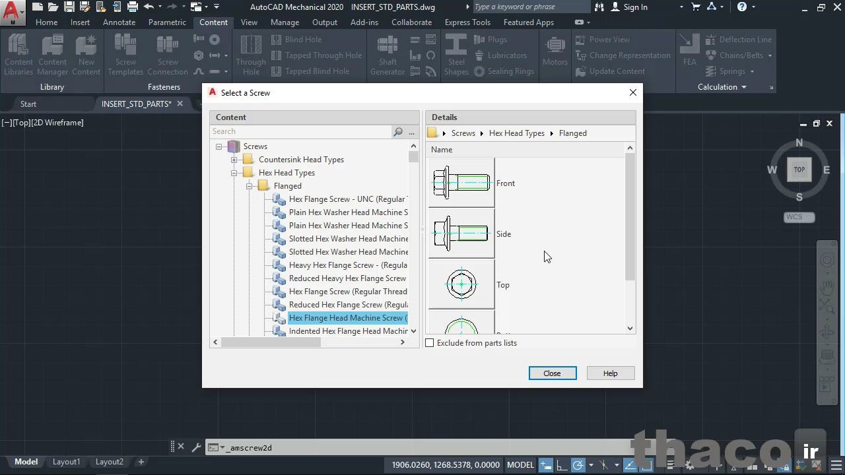Image resolution: width=845 pixels, height=475 pixels.
Task: Click the Save icon in quick access toolbar
Action: [69, 7]
